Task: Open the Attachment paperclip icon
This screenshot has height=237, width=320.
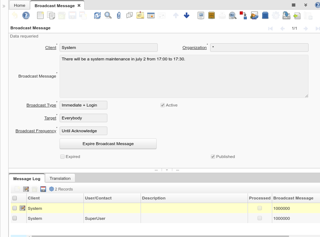Action: click(119, 15)
